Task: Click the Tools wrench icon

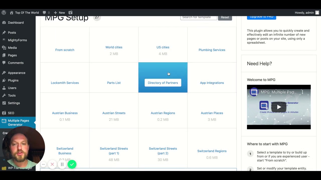Action: (4, 95)
